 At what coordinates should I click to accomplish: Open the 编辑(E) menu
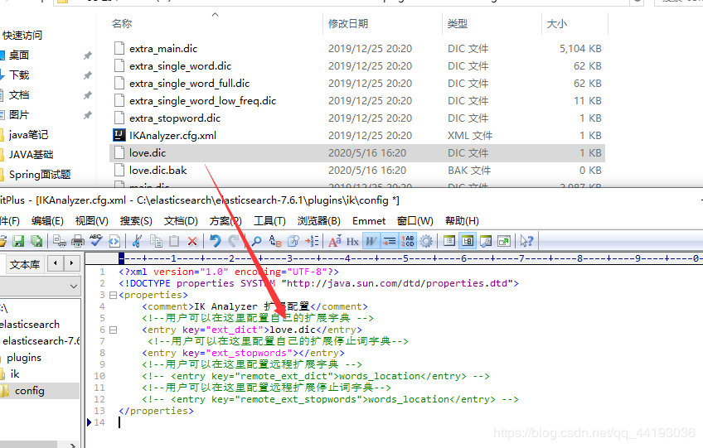pos(47,221)
